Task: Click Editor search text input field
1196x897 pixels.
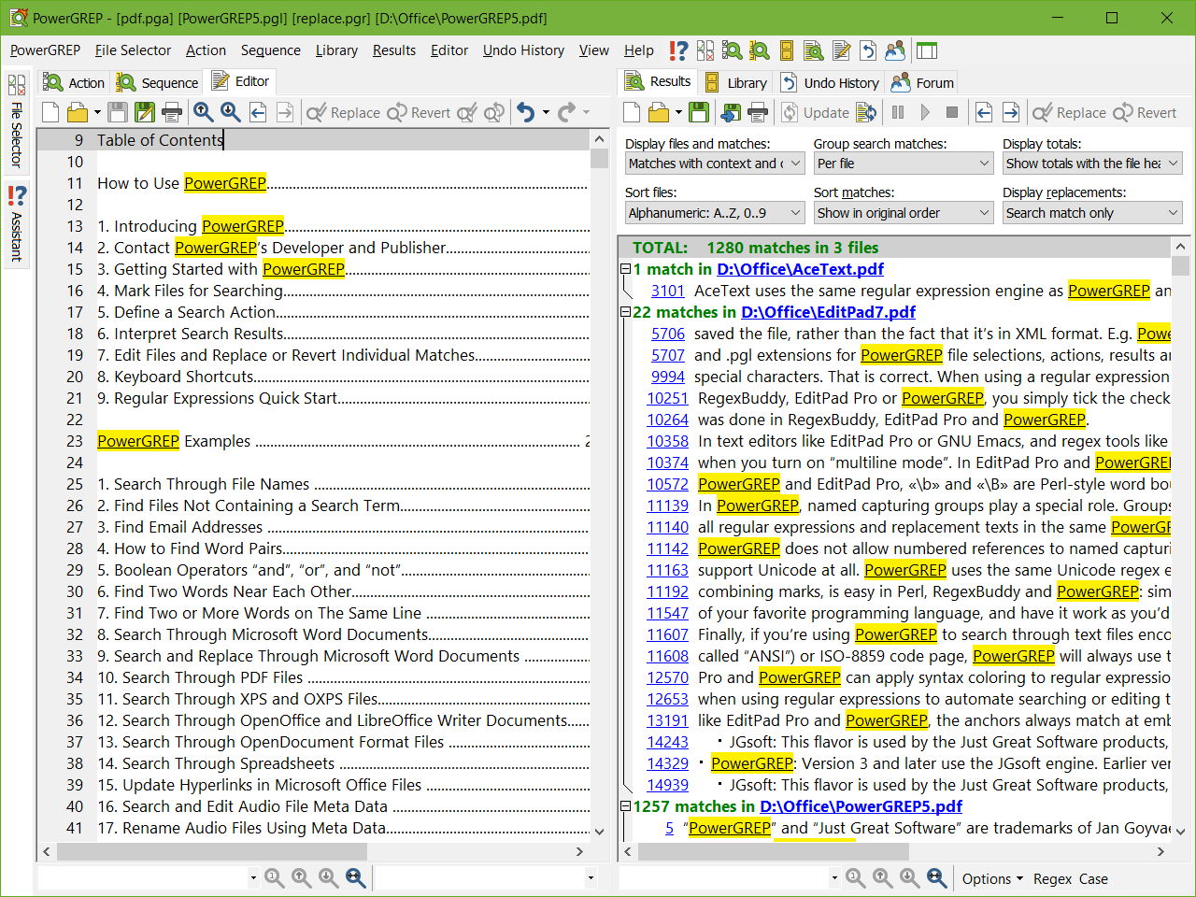Action: [143, 877]
